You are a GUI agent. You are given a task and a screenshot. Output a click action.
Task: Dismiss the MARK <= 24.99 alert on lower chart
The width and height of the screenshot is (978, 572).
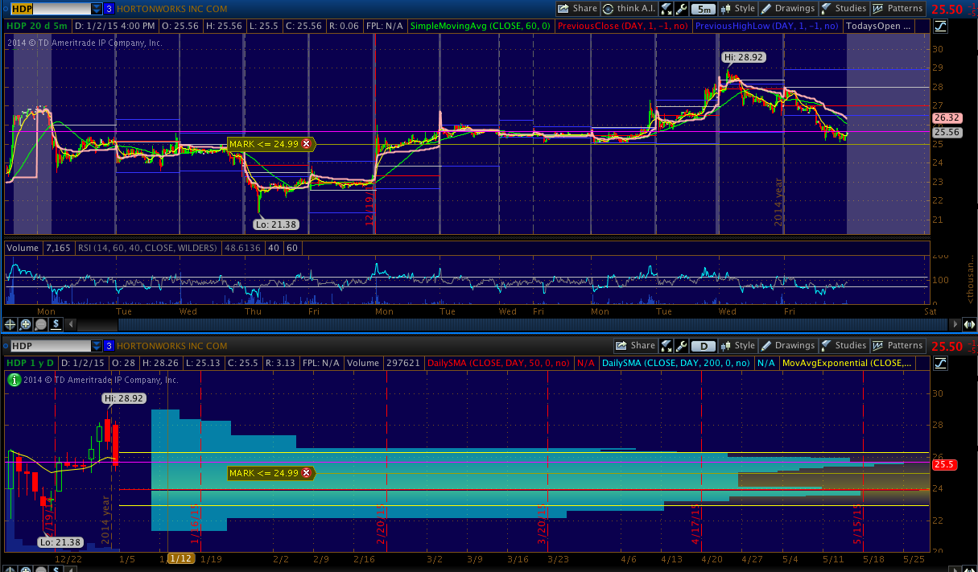306,473
